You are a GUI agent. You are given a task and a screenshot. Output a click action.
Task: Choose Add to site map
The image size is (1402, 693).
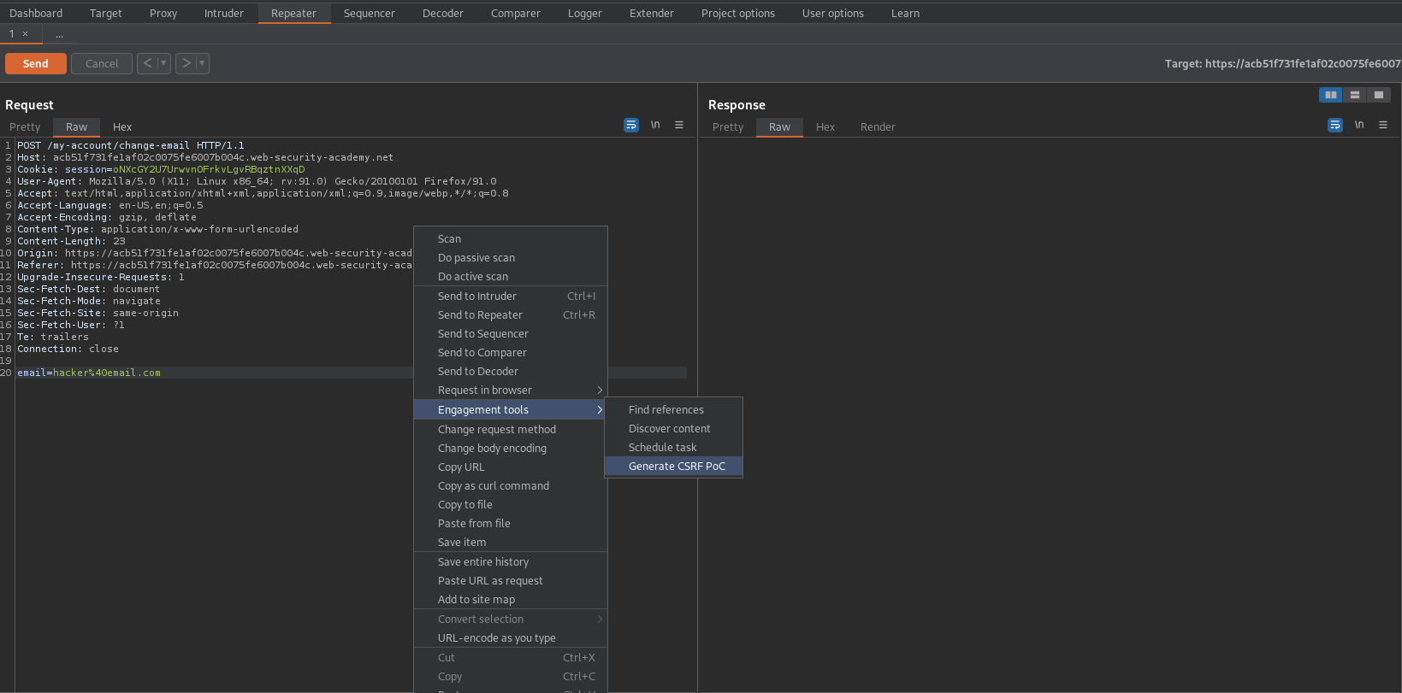(511, 600)
